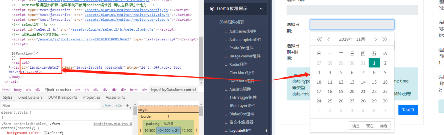The height and width of the screenshot is (135, 444).
Task: Open the jbolt-admin.js script source link
Action: [x=84, y=39]
